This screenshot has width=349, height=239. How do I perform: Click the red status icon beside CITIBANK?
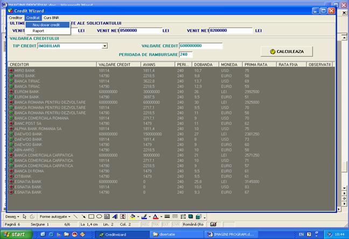tap(11, 176)
